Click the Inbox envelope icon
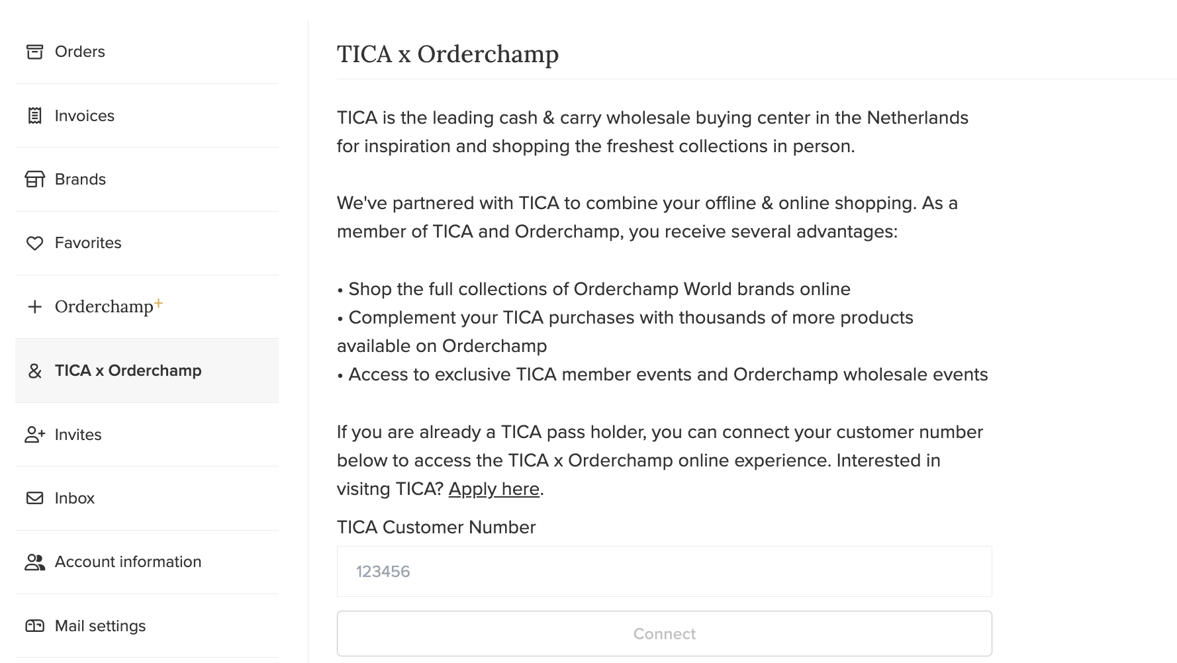The height and width of the screenshot is (663, 1177). (34, 498)
